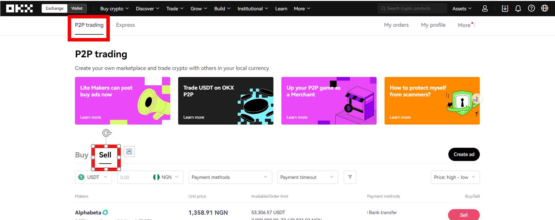The image size is (555, 220).
Task: Open the sub-navigation More options
Action: pyautogui.click(x=466, y=25)
